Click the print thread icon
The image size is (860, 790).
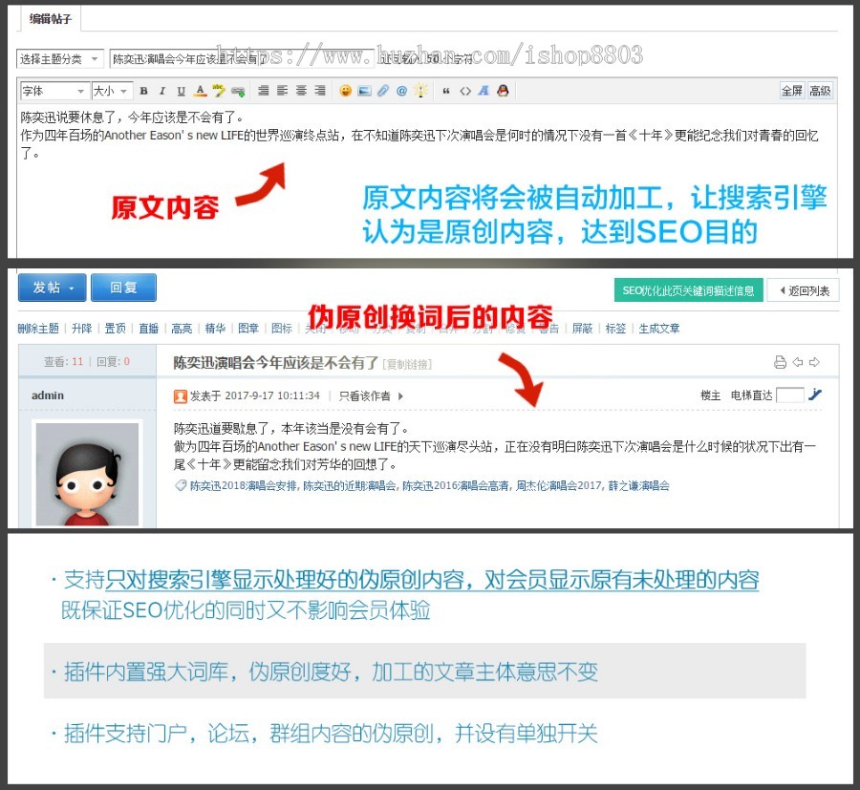pos(780,362)
